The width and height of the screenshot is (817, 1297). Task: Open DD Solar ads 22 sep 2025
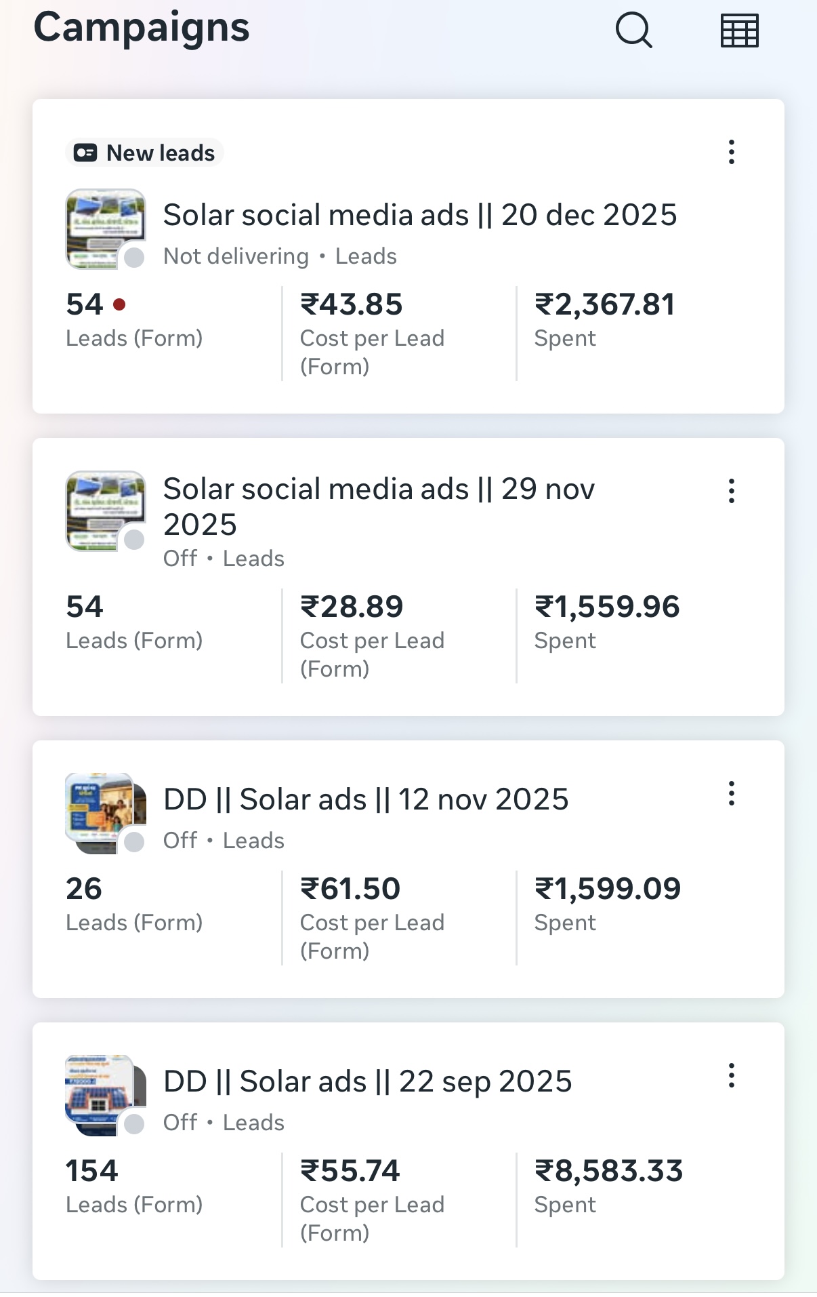pyautogui.click(x=368, y=1081)
